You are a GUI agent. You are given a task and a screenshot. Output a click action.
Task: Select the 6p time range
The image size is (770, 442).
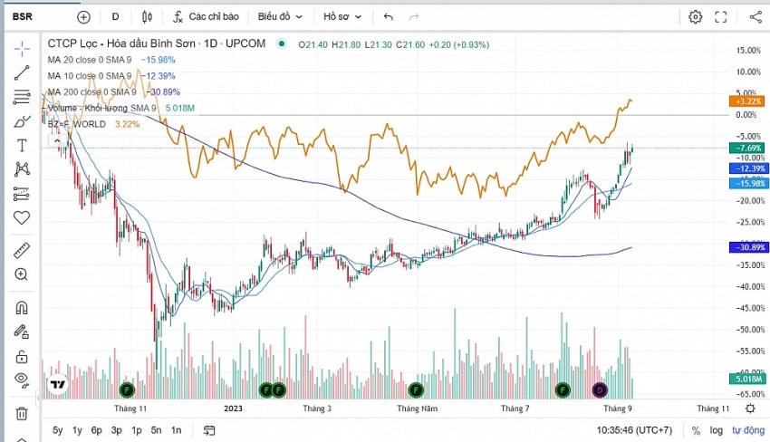[97, 431]
